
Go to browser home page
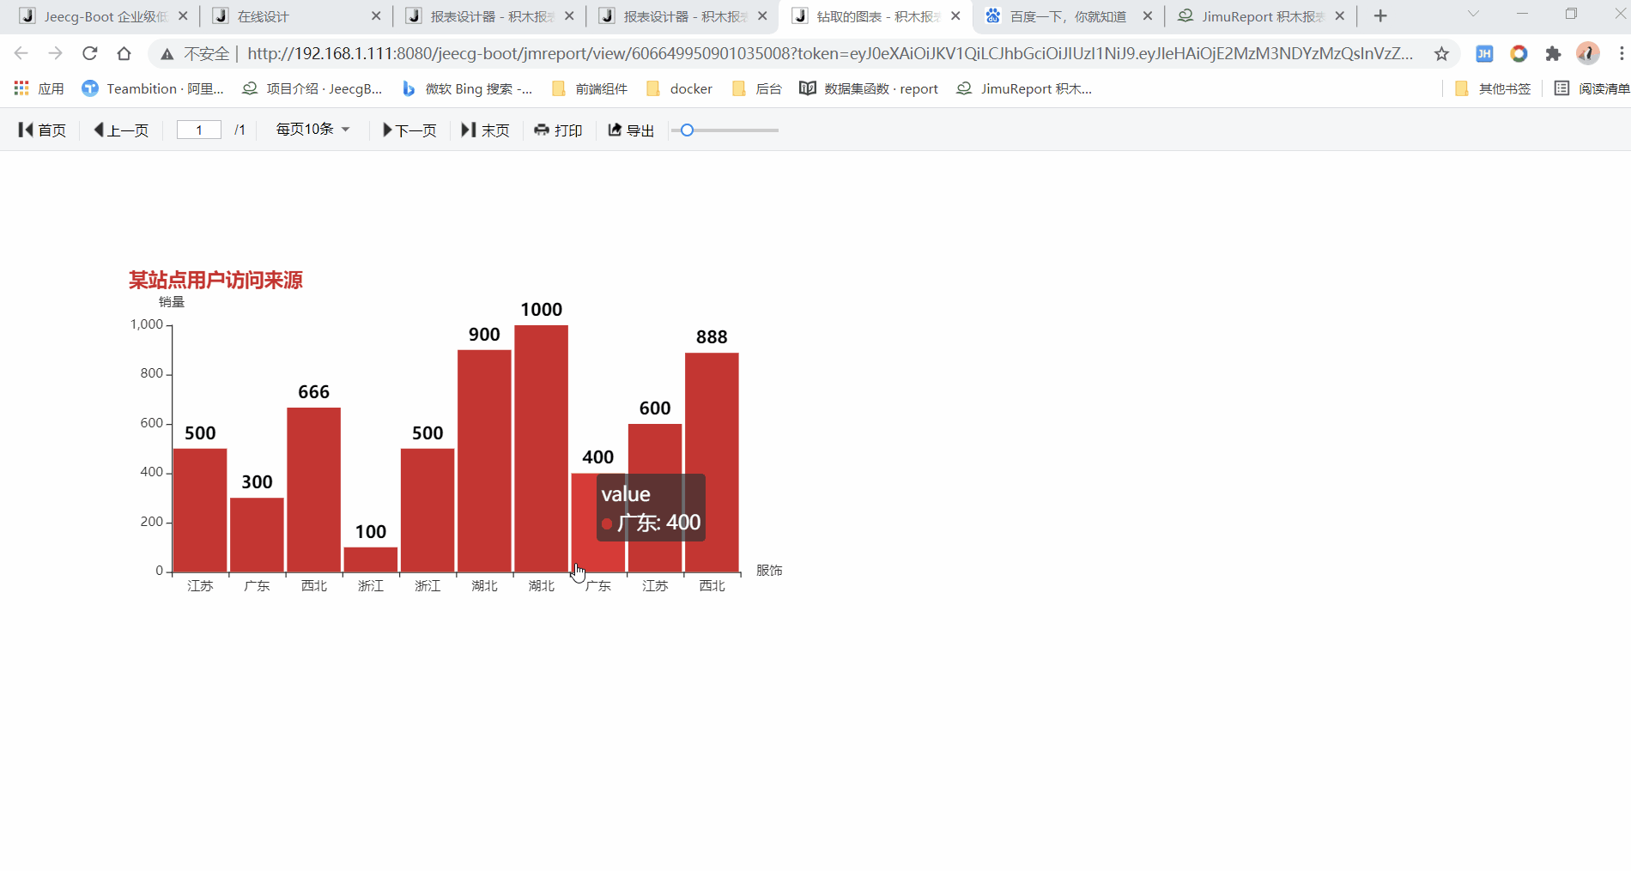(124, 53)
